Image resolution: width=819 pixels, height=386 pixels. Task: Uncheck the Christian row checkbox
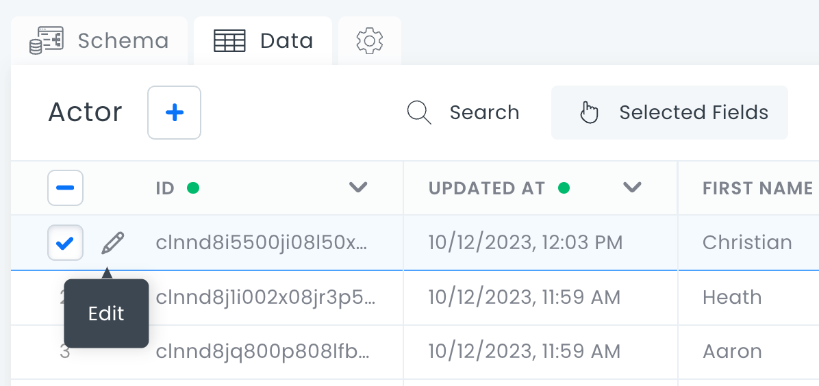[65, 243]
